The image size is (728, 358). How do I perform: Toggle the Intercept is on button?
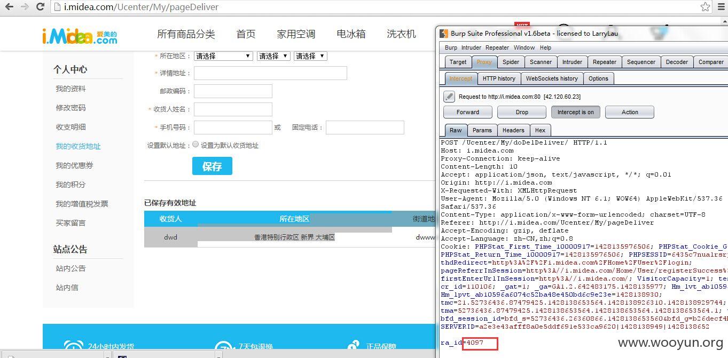[575, 112]
